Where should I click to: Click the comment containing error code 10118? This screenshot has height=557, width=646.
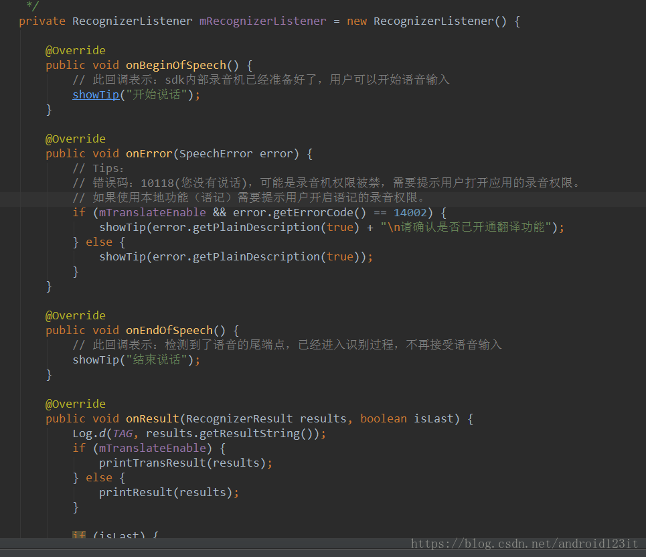[x=326, y=183]
